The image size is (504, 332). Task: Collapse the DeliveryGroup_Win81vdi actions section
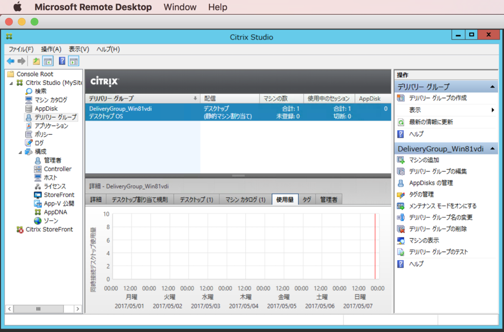coord(492,149)
